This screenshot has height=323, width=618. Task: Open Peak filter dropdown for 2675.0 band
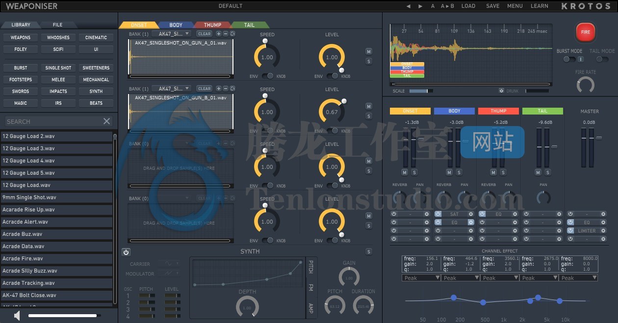coord(539,277)
